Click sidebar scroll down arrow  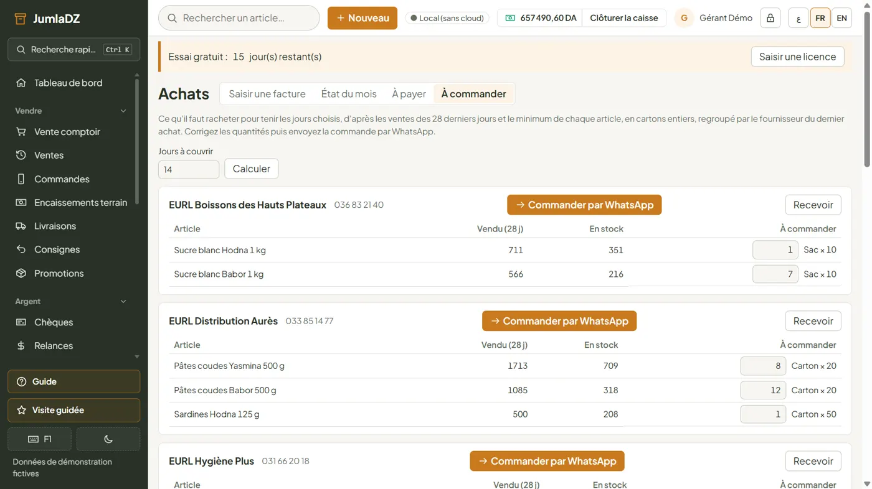tap(137, 357)
